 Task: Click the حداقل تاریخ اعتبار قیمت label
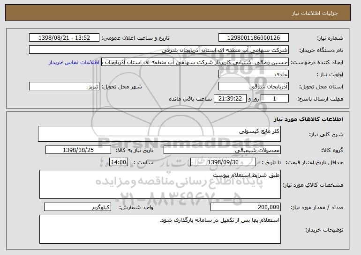(314, 162)
